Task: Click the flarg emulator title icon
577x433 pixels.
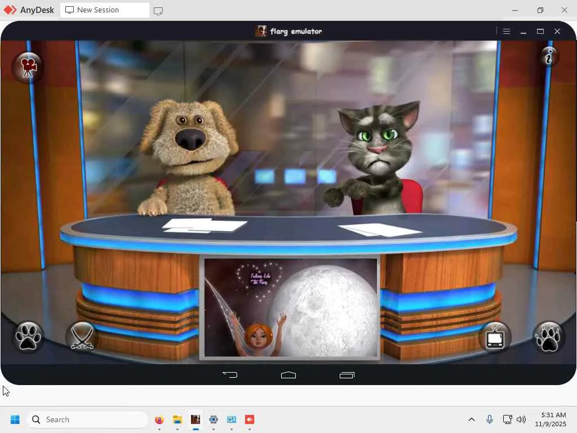Action: (261, 32)
